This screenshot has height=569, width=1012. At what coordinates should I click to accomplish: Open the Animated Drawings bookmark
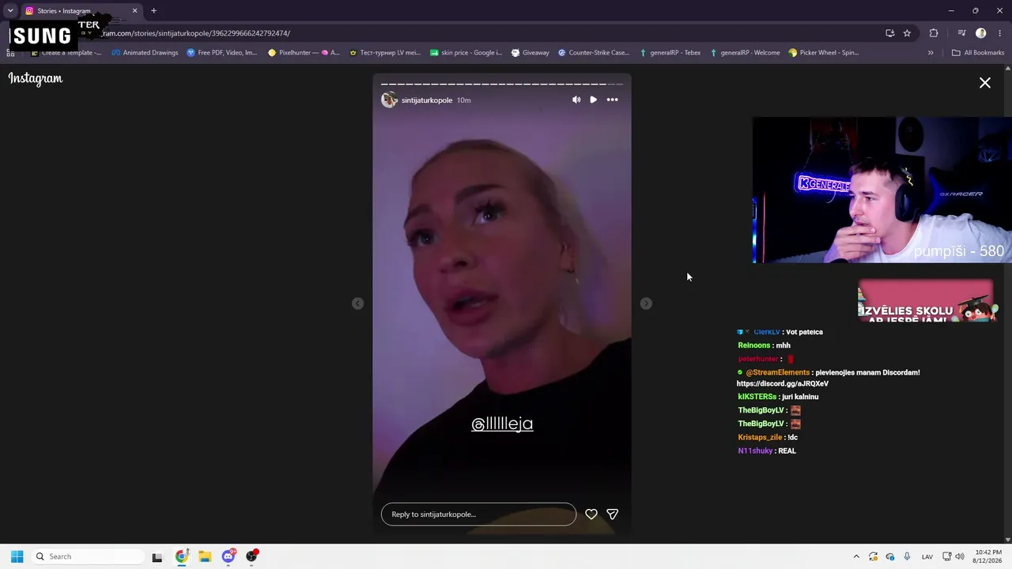point(145,53)
